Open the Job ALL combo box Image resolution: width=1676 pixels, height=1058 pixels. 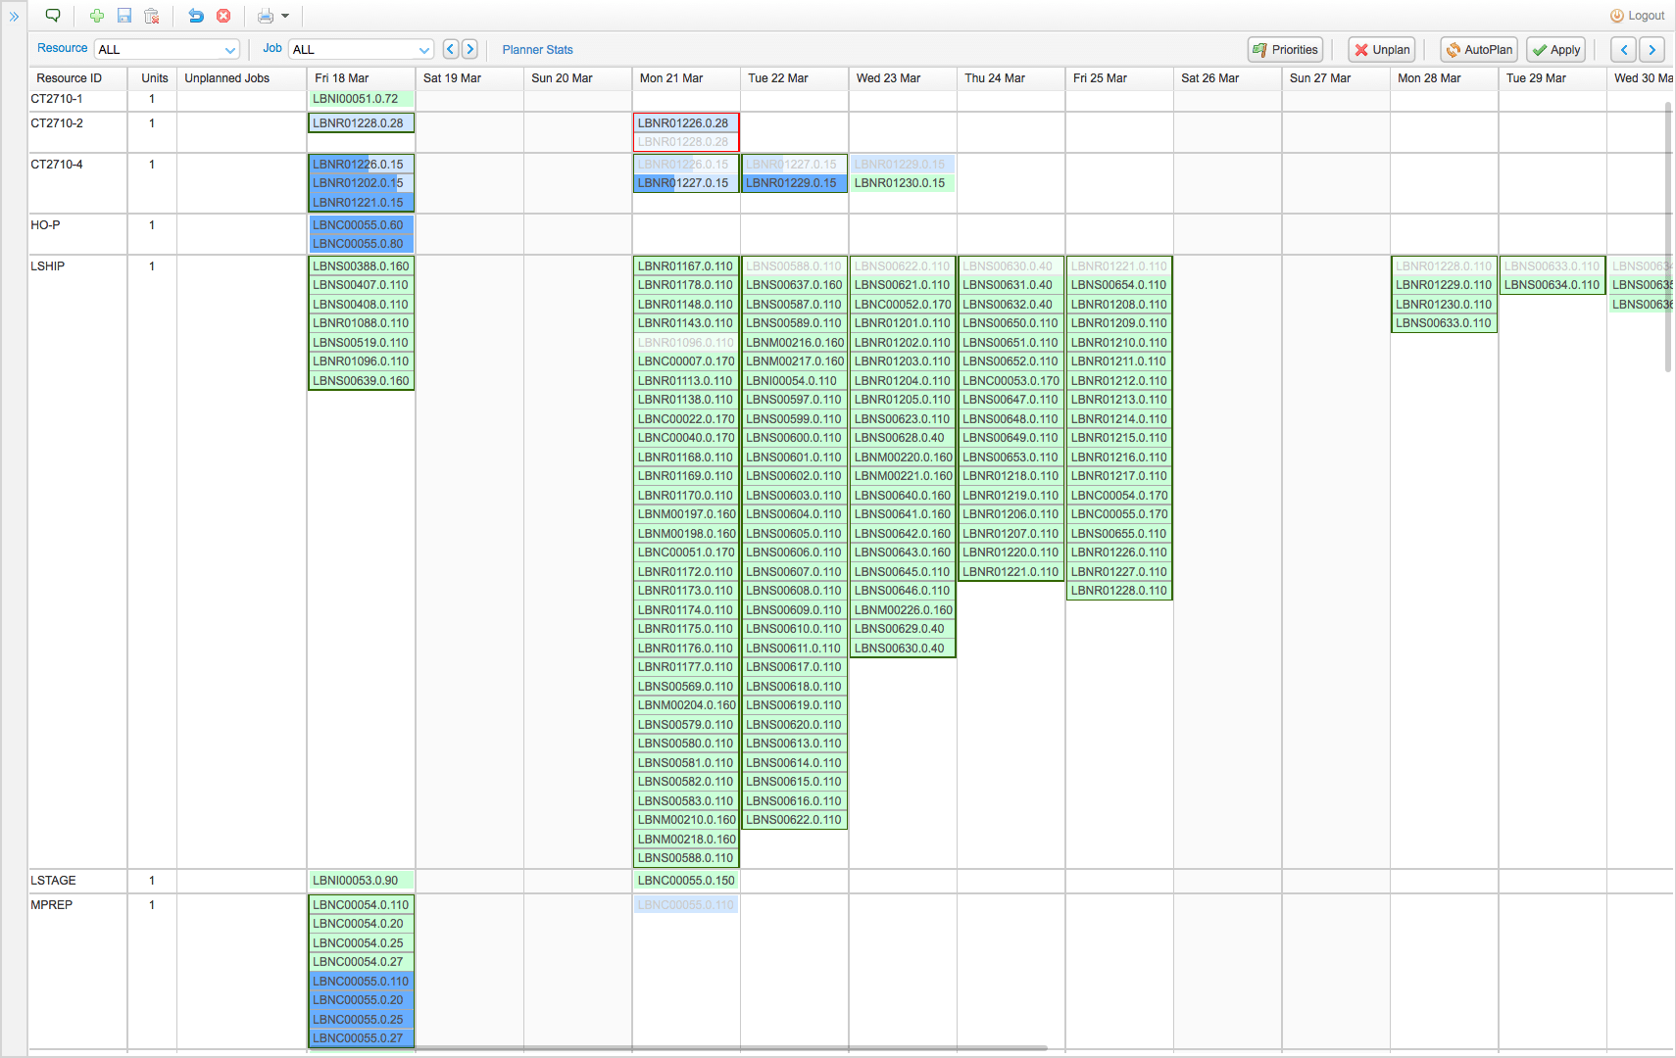tap(361, 49)
